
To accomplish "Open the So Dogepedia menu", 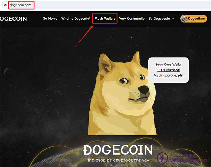I will coord(159,19).
